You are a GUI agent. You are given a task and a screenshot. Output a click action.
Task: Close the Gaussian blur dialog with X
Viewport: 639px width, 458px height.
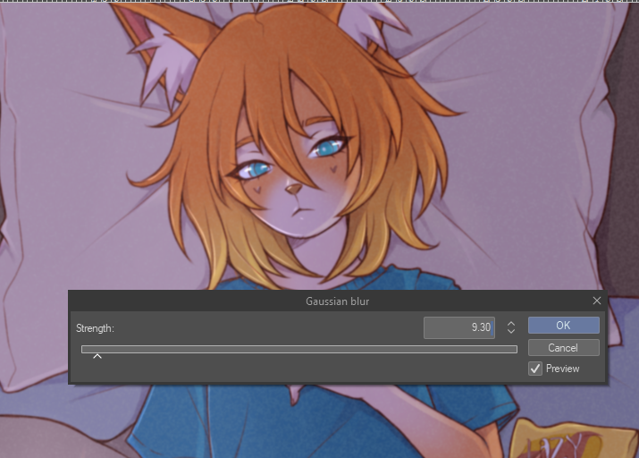(x=597, y=301)
